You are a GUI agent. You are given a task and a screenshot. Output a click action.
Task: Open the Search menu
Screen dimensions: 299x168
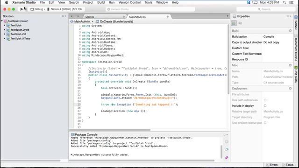pyautogui.click(x=74, y=2)
